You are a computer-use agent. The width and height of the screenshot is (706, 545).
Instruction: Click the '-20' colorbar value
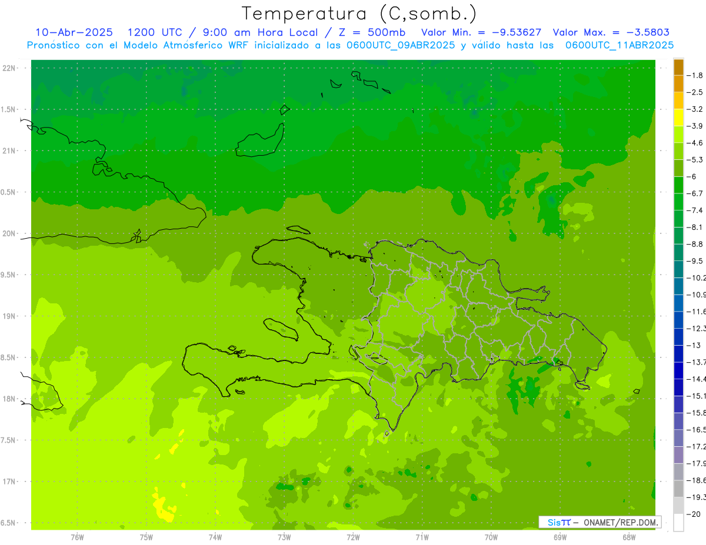click(x=694, y=514)
